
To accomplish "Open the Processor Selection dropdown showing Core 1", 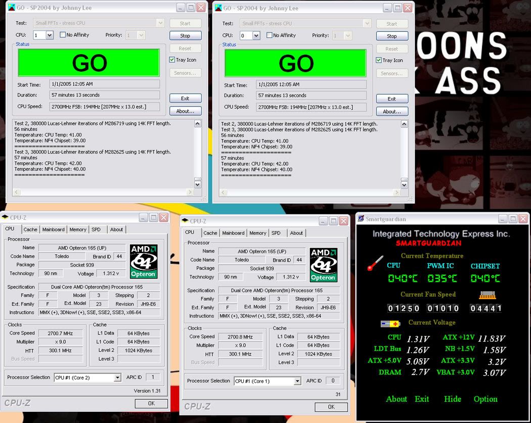I will pyautogui.click(x=297, y=381).
